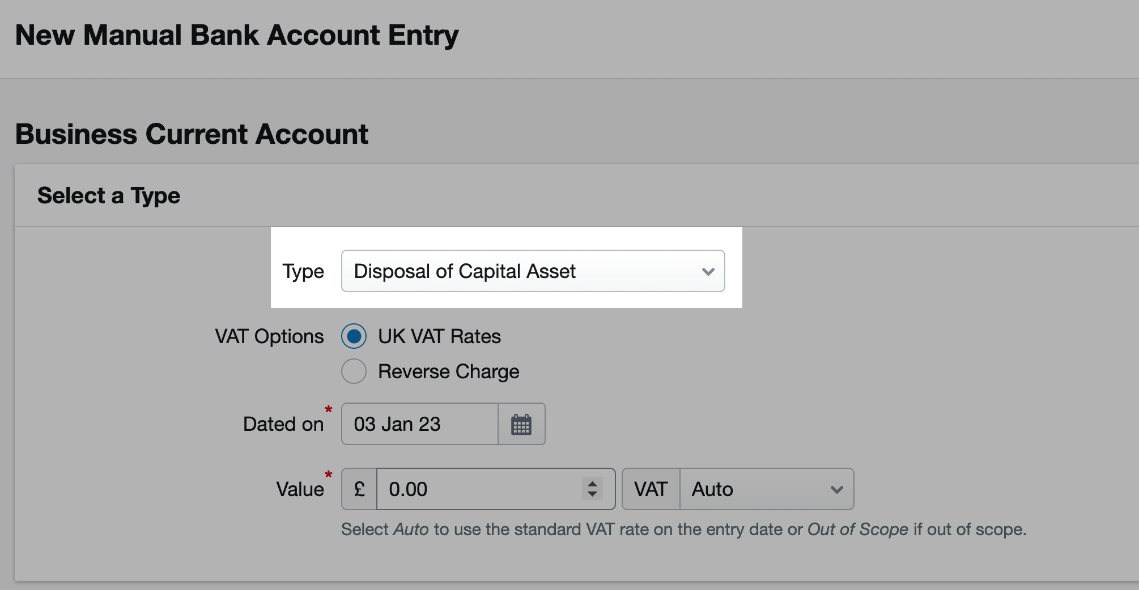Click the Type dropdown chevron
This screenshot has width=1139, height=590.
click(708, 271)
